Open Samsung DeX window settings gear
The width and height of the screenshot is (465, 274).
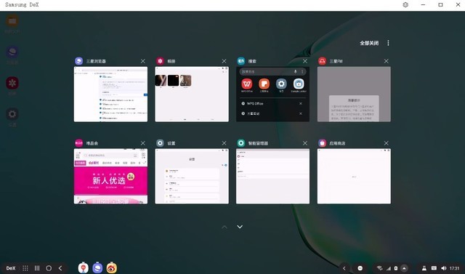point(405,5)
